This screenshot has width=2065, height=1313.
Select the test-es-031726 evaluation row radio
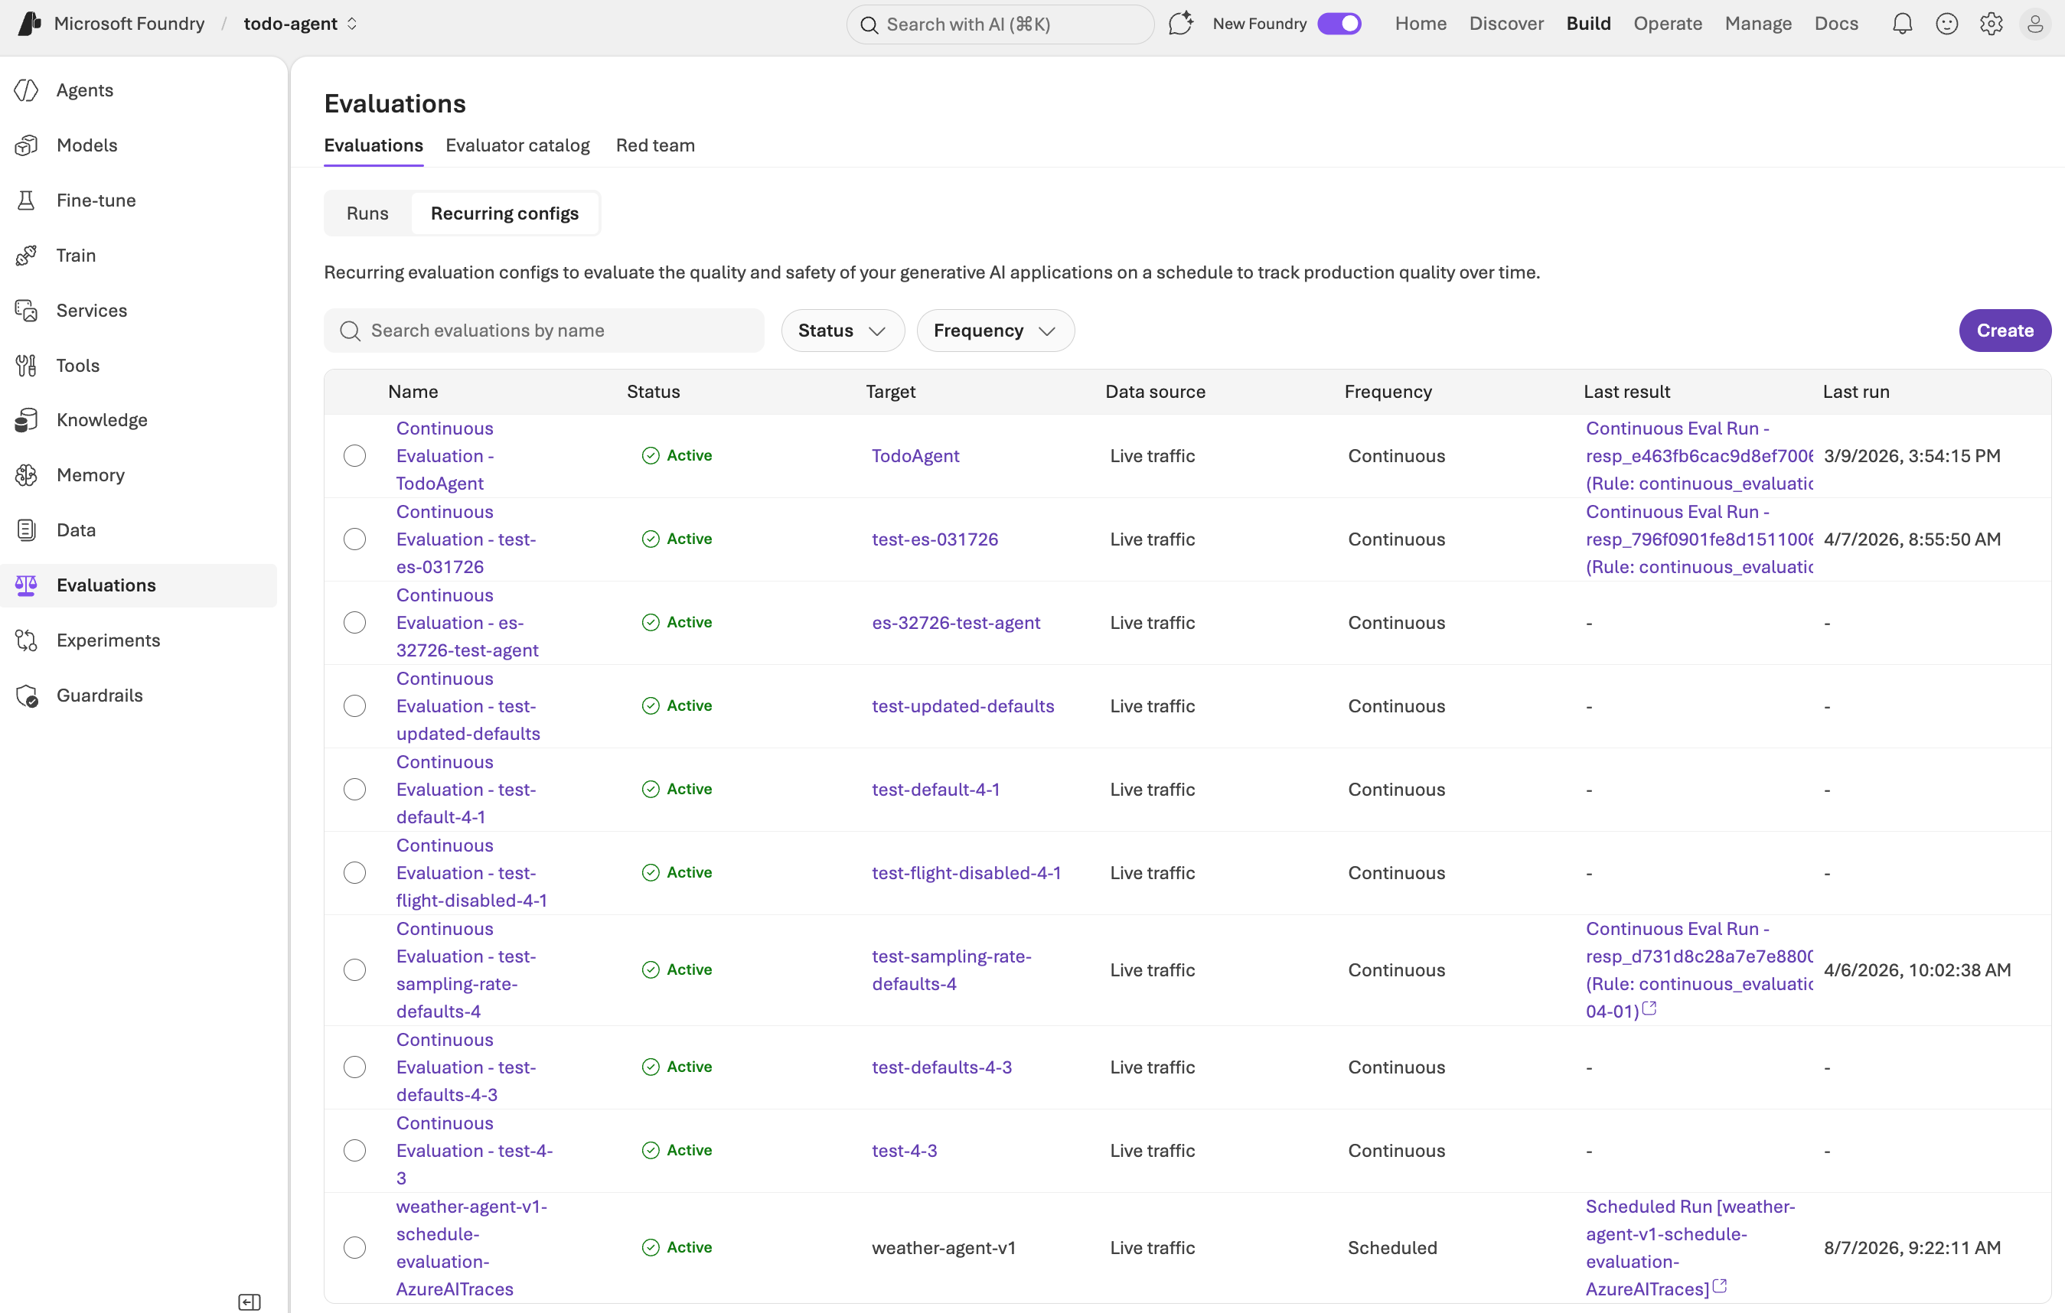click(355, 539)
